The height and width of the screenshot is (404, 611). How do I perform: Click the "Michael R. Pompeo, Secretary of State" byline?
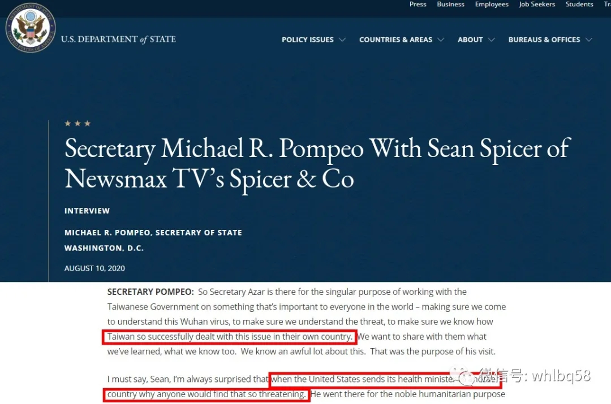(x=153, y=233)
